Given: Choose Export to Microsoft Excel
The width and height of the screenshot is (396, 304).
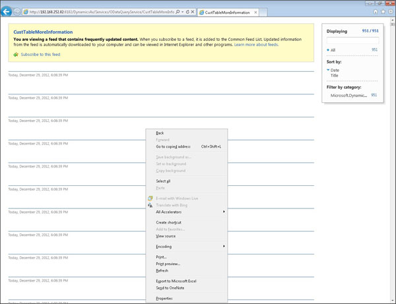Looking at the screenshot, I should pos(187,281).
